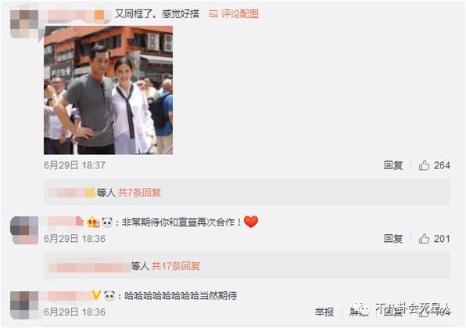Open the blurred username in the 7 replies row
466x328 pixels.
pos(71,193)
